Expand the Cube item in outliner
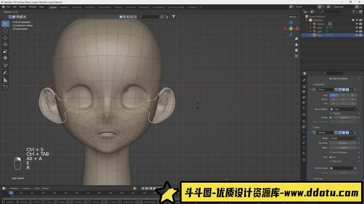Viewport: 364px width, 204px height. pyautogui.click(x=310, y=27)
